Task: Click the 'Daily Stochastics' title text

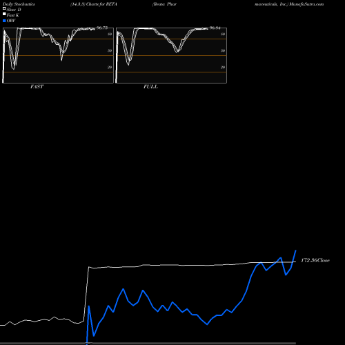Action: click(19, 4)
